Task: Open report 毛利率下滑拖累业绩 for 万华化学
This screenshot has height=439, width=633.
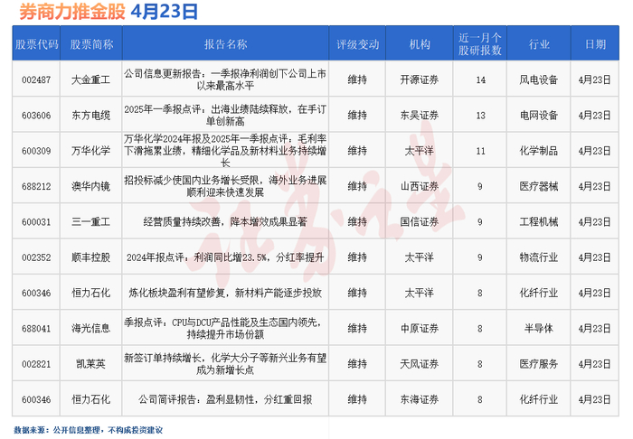Action: [225, 151]
